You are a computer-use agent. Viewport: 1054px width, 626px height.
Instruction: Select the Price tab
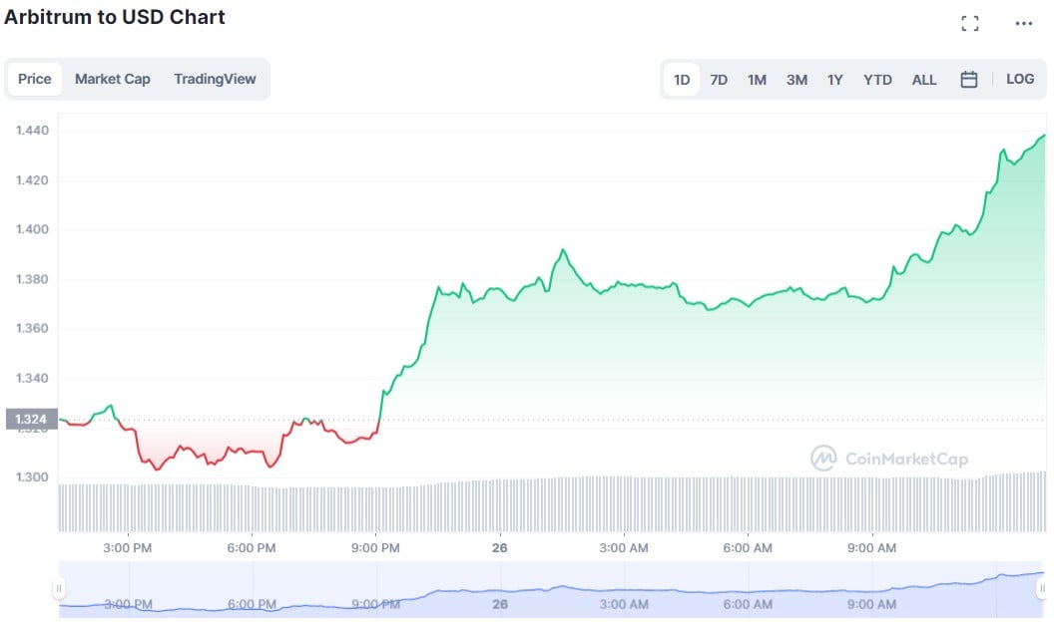click(x=35, y=79)
